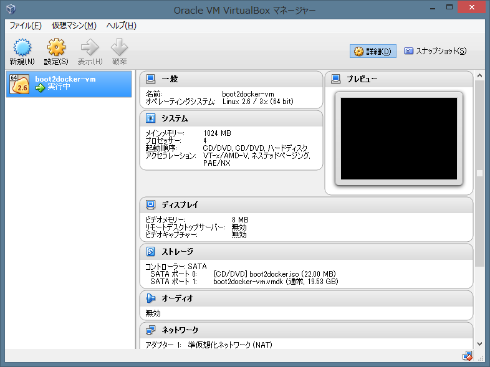Click the オーディオ section speaker icon
This screenshot has width=490, height=367.
(151, 298)
